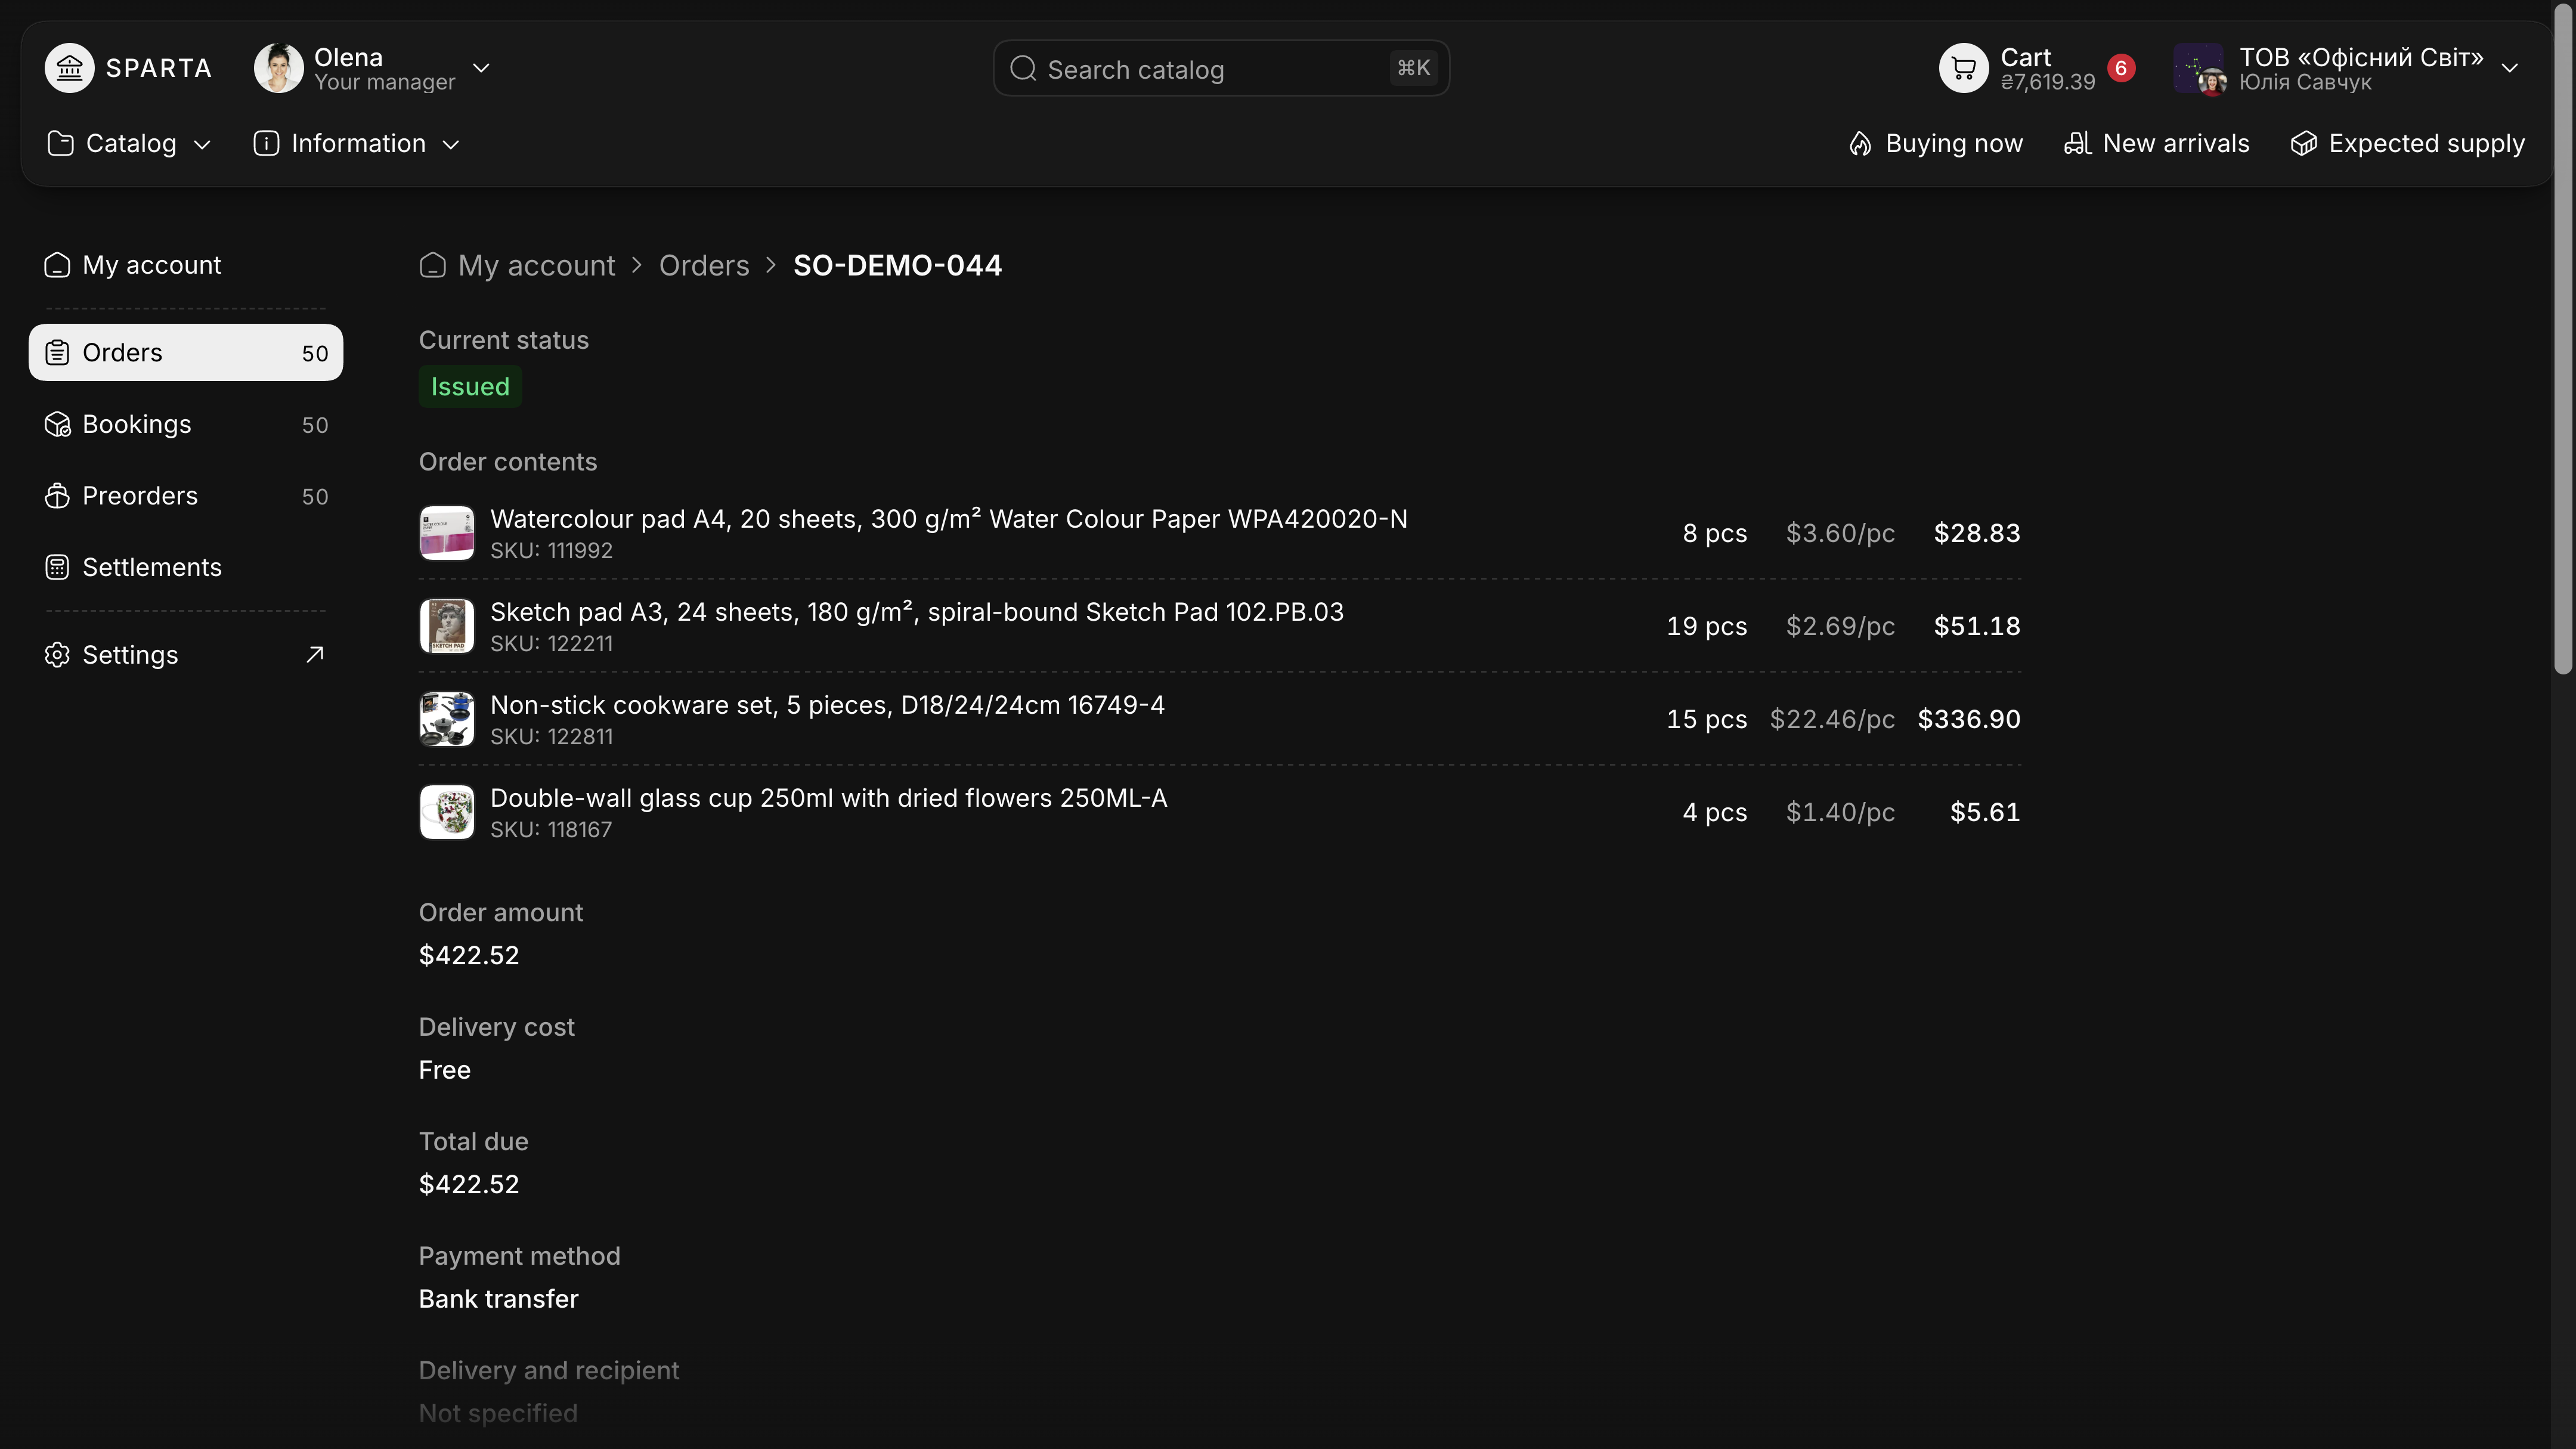Click the Double-wall glass cup 250ml title

click(x=828, y=798)
